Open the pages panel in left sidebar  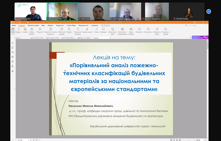(12, 47)
